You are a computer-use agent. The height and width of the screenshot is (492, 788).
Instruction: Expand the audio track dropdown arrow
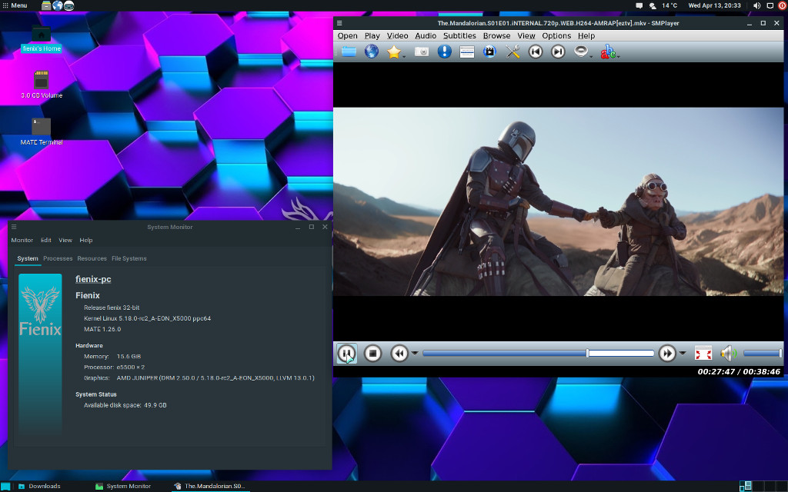pos(591,57)
